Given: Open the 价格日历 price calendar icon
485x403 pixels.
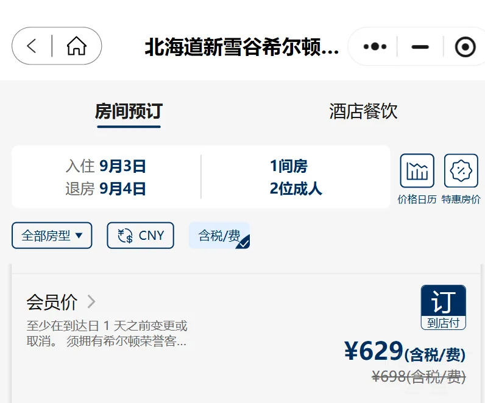Looking at the screenshot, I should tap(417, 170).
